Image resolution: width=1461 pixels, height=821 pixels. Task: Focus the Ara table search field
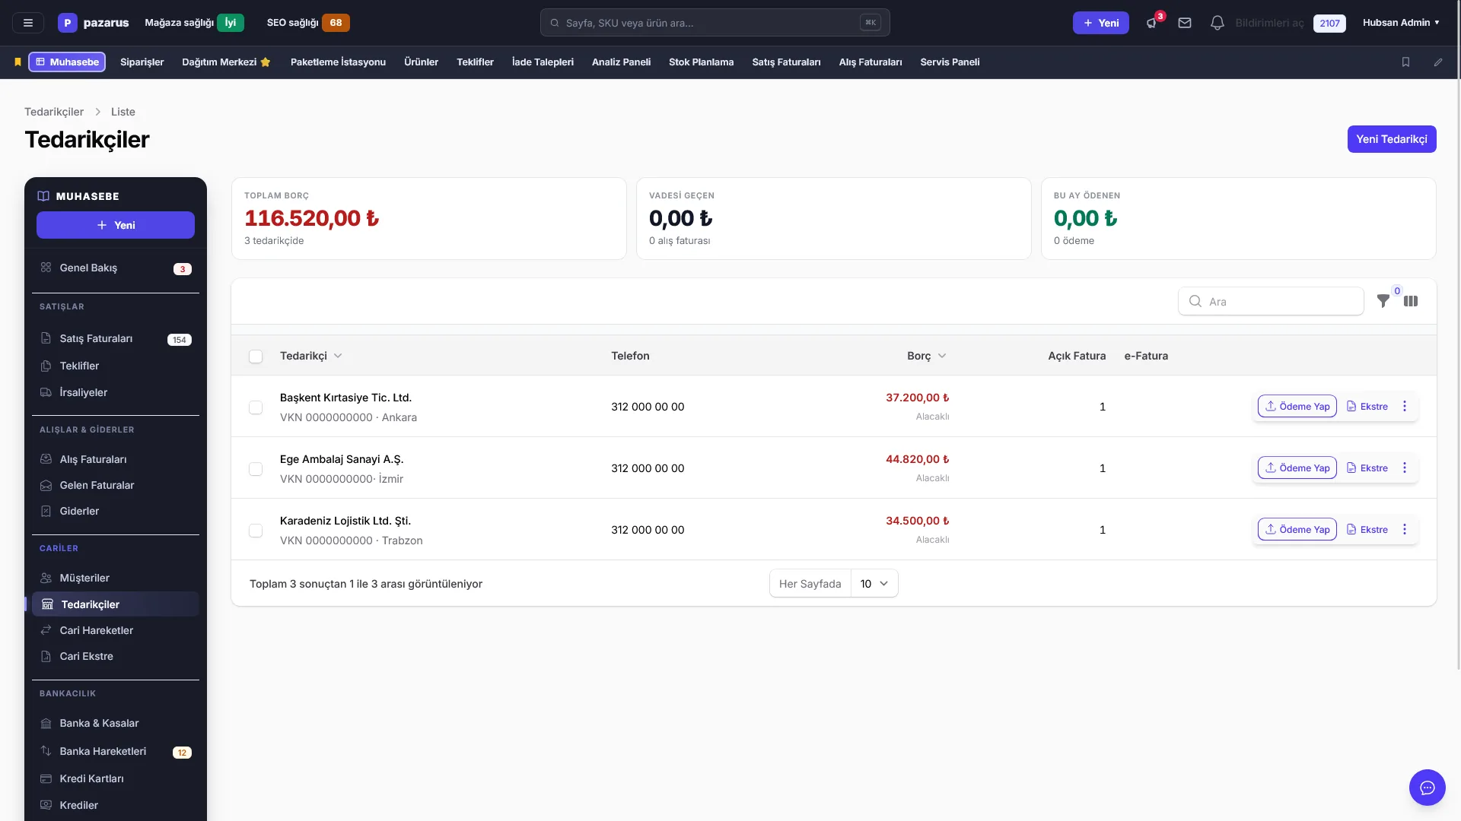[x=1271, y=301]
